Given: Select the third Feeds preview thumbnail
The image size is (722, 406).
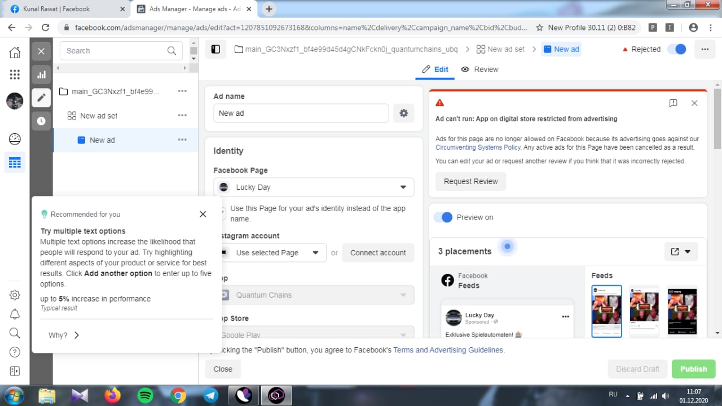Looking at the screenshot, I should point(682,311).
